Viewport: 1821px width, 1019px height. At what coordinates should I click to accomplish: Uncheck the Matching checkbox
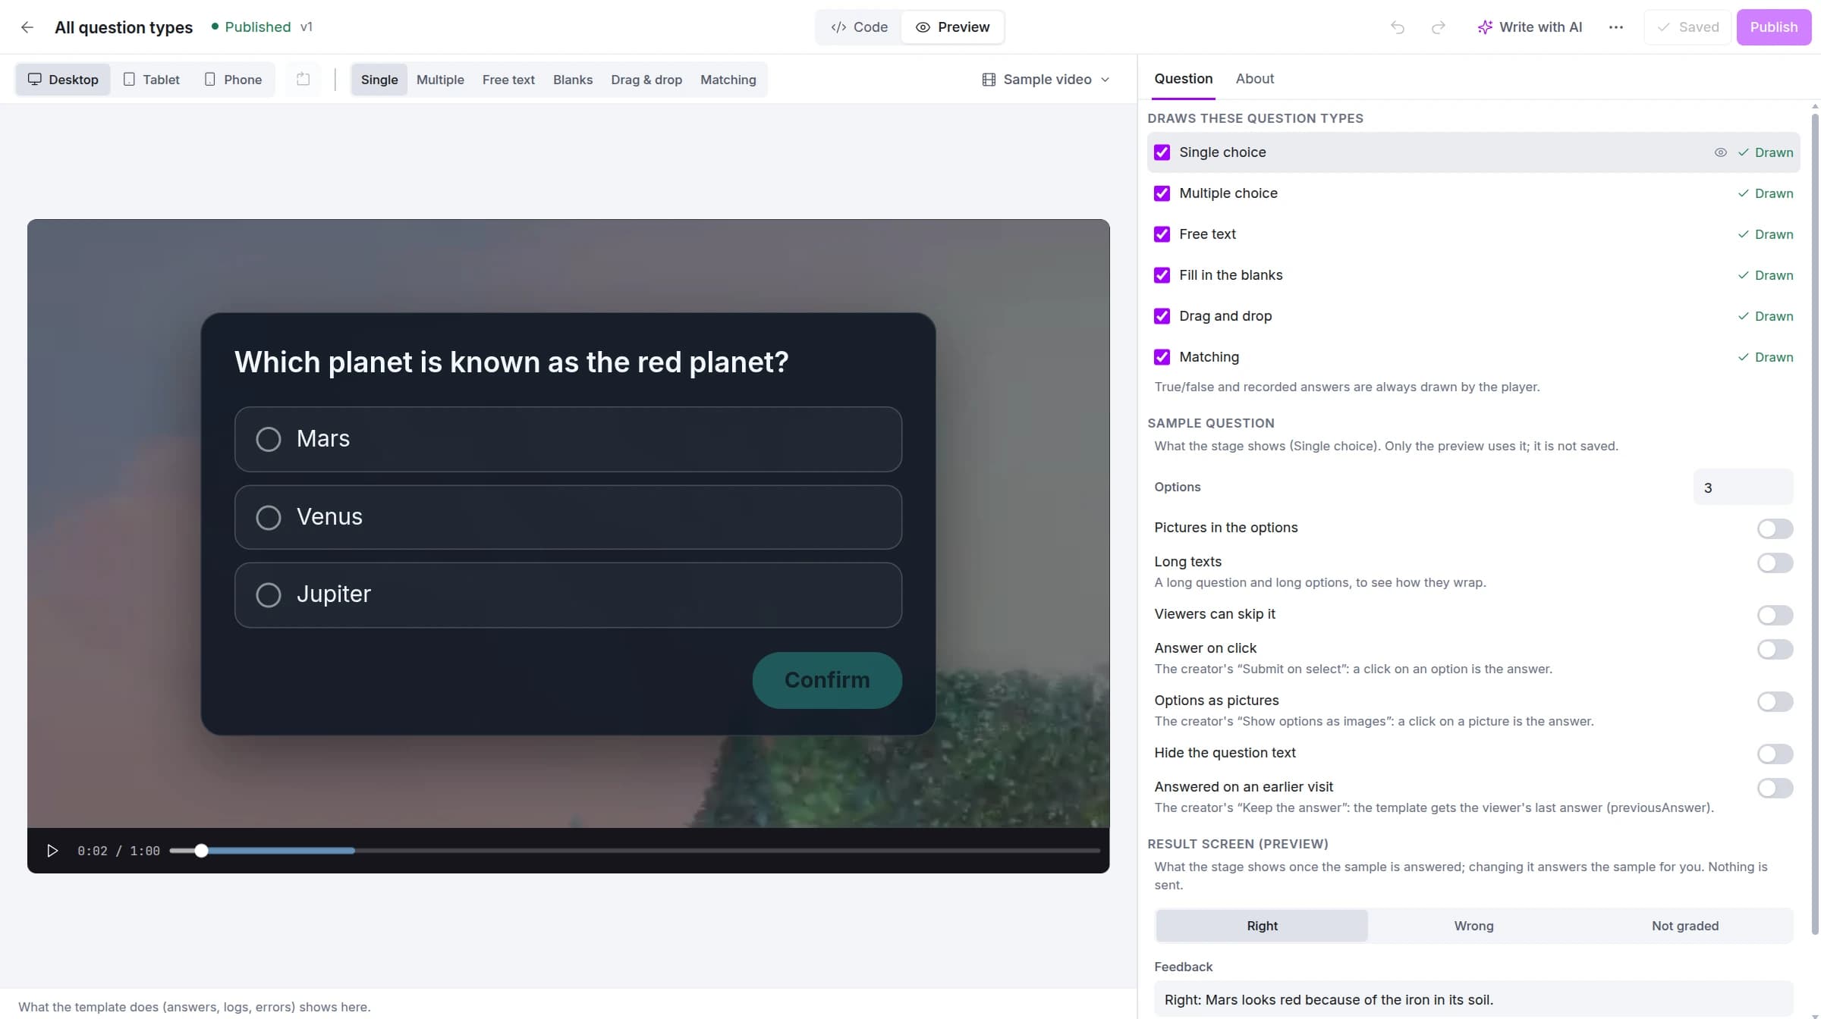pos(1162,357)
